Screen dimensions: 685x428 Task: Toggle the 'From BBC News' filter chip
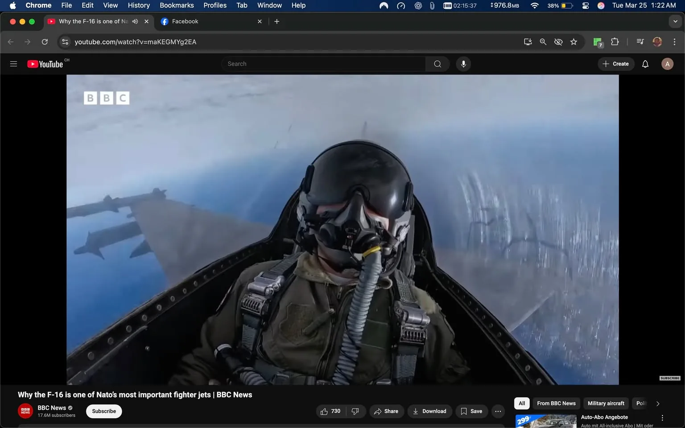(556, 403)
